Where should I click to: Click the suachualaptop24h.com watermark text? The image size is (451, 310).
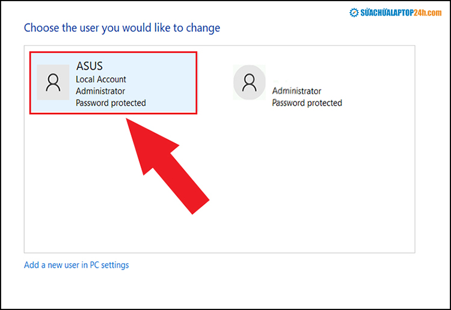pyautogui.click(x=401, y=13)
